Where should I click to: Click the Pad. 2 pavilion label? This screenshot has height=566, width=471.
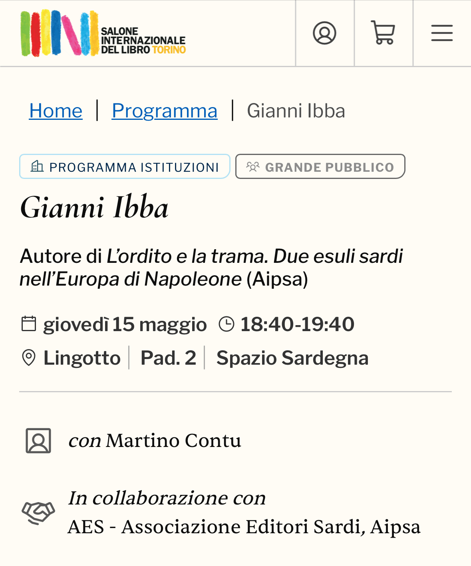pyautogui.click(x=169, y=358)
